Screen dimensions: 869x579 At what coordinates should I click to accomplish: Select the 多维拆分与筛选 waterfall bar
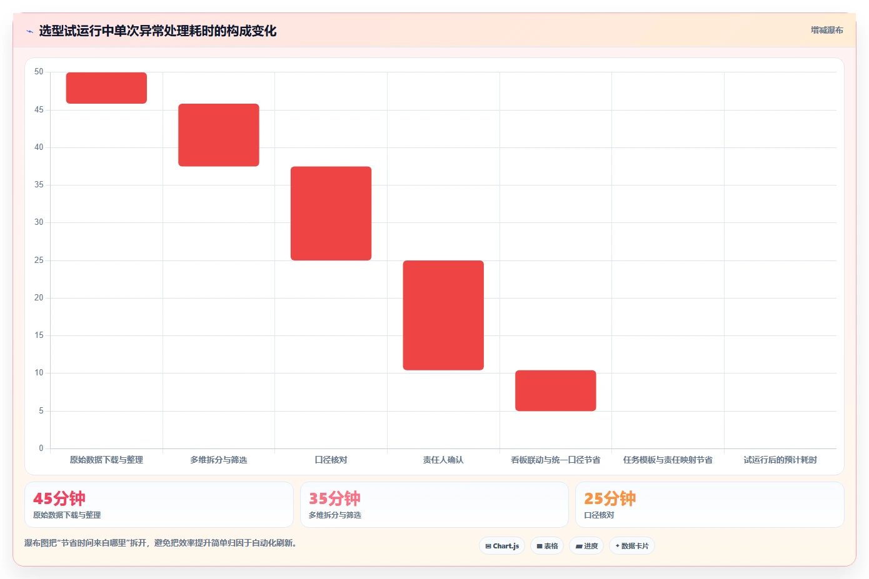(219, 135)
